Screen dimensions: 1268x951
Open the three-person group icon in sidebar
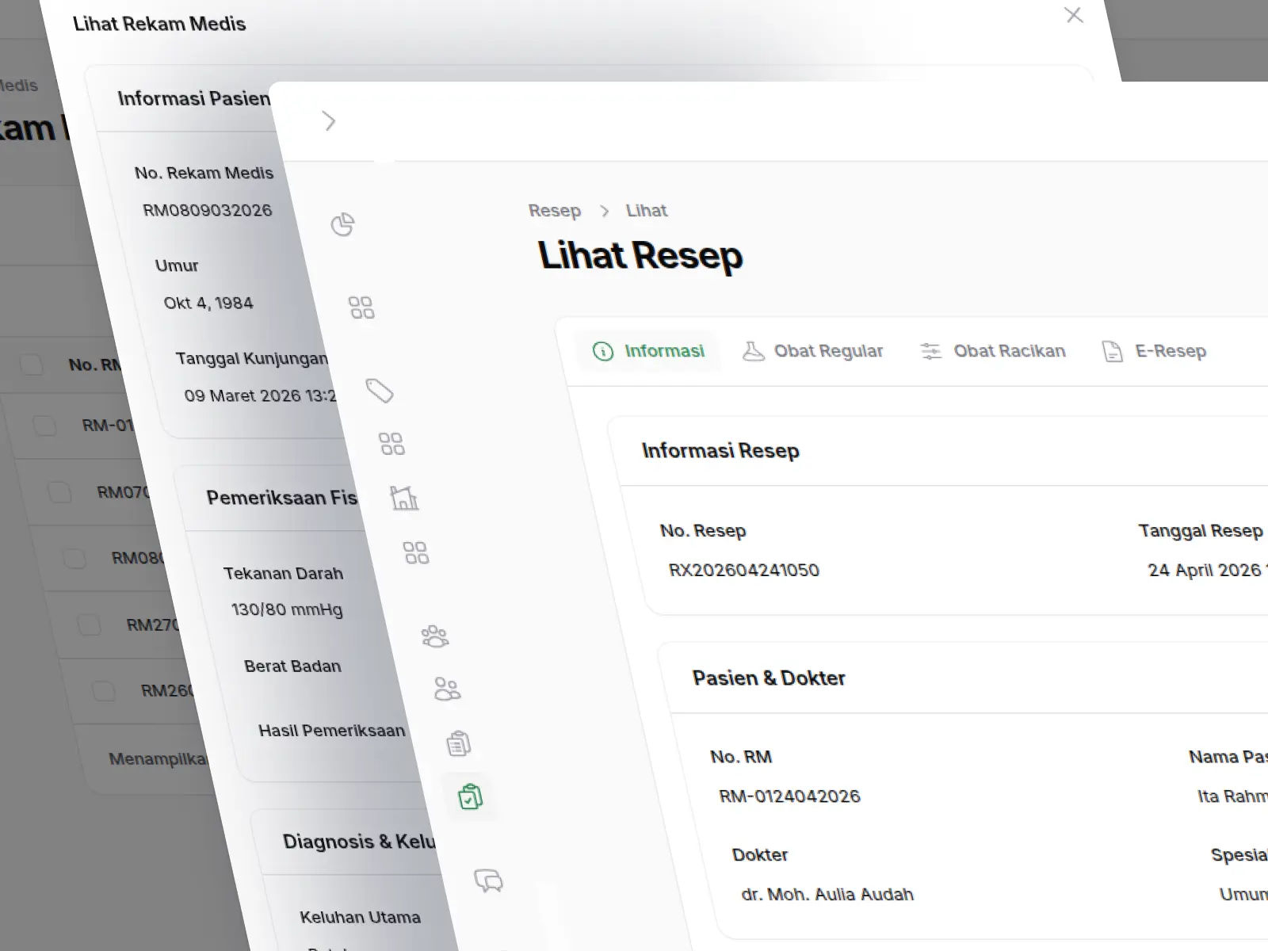[435, 636]
